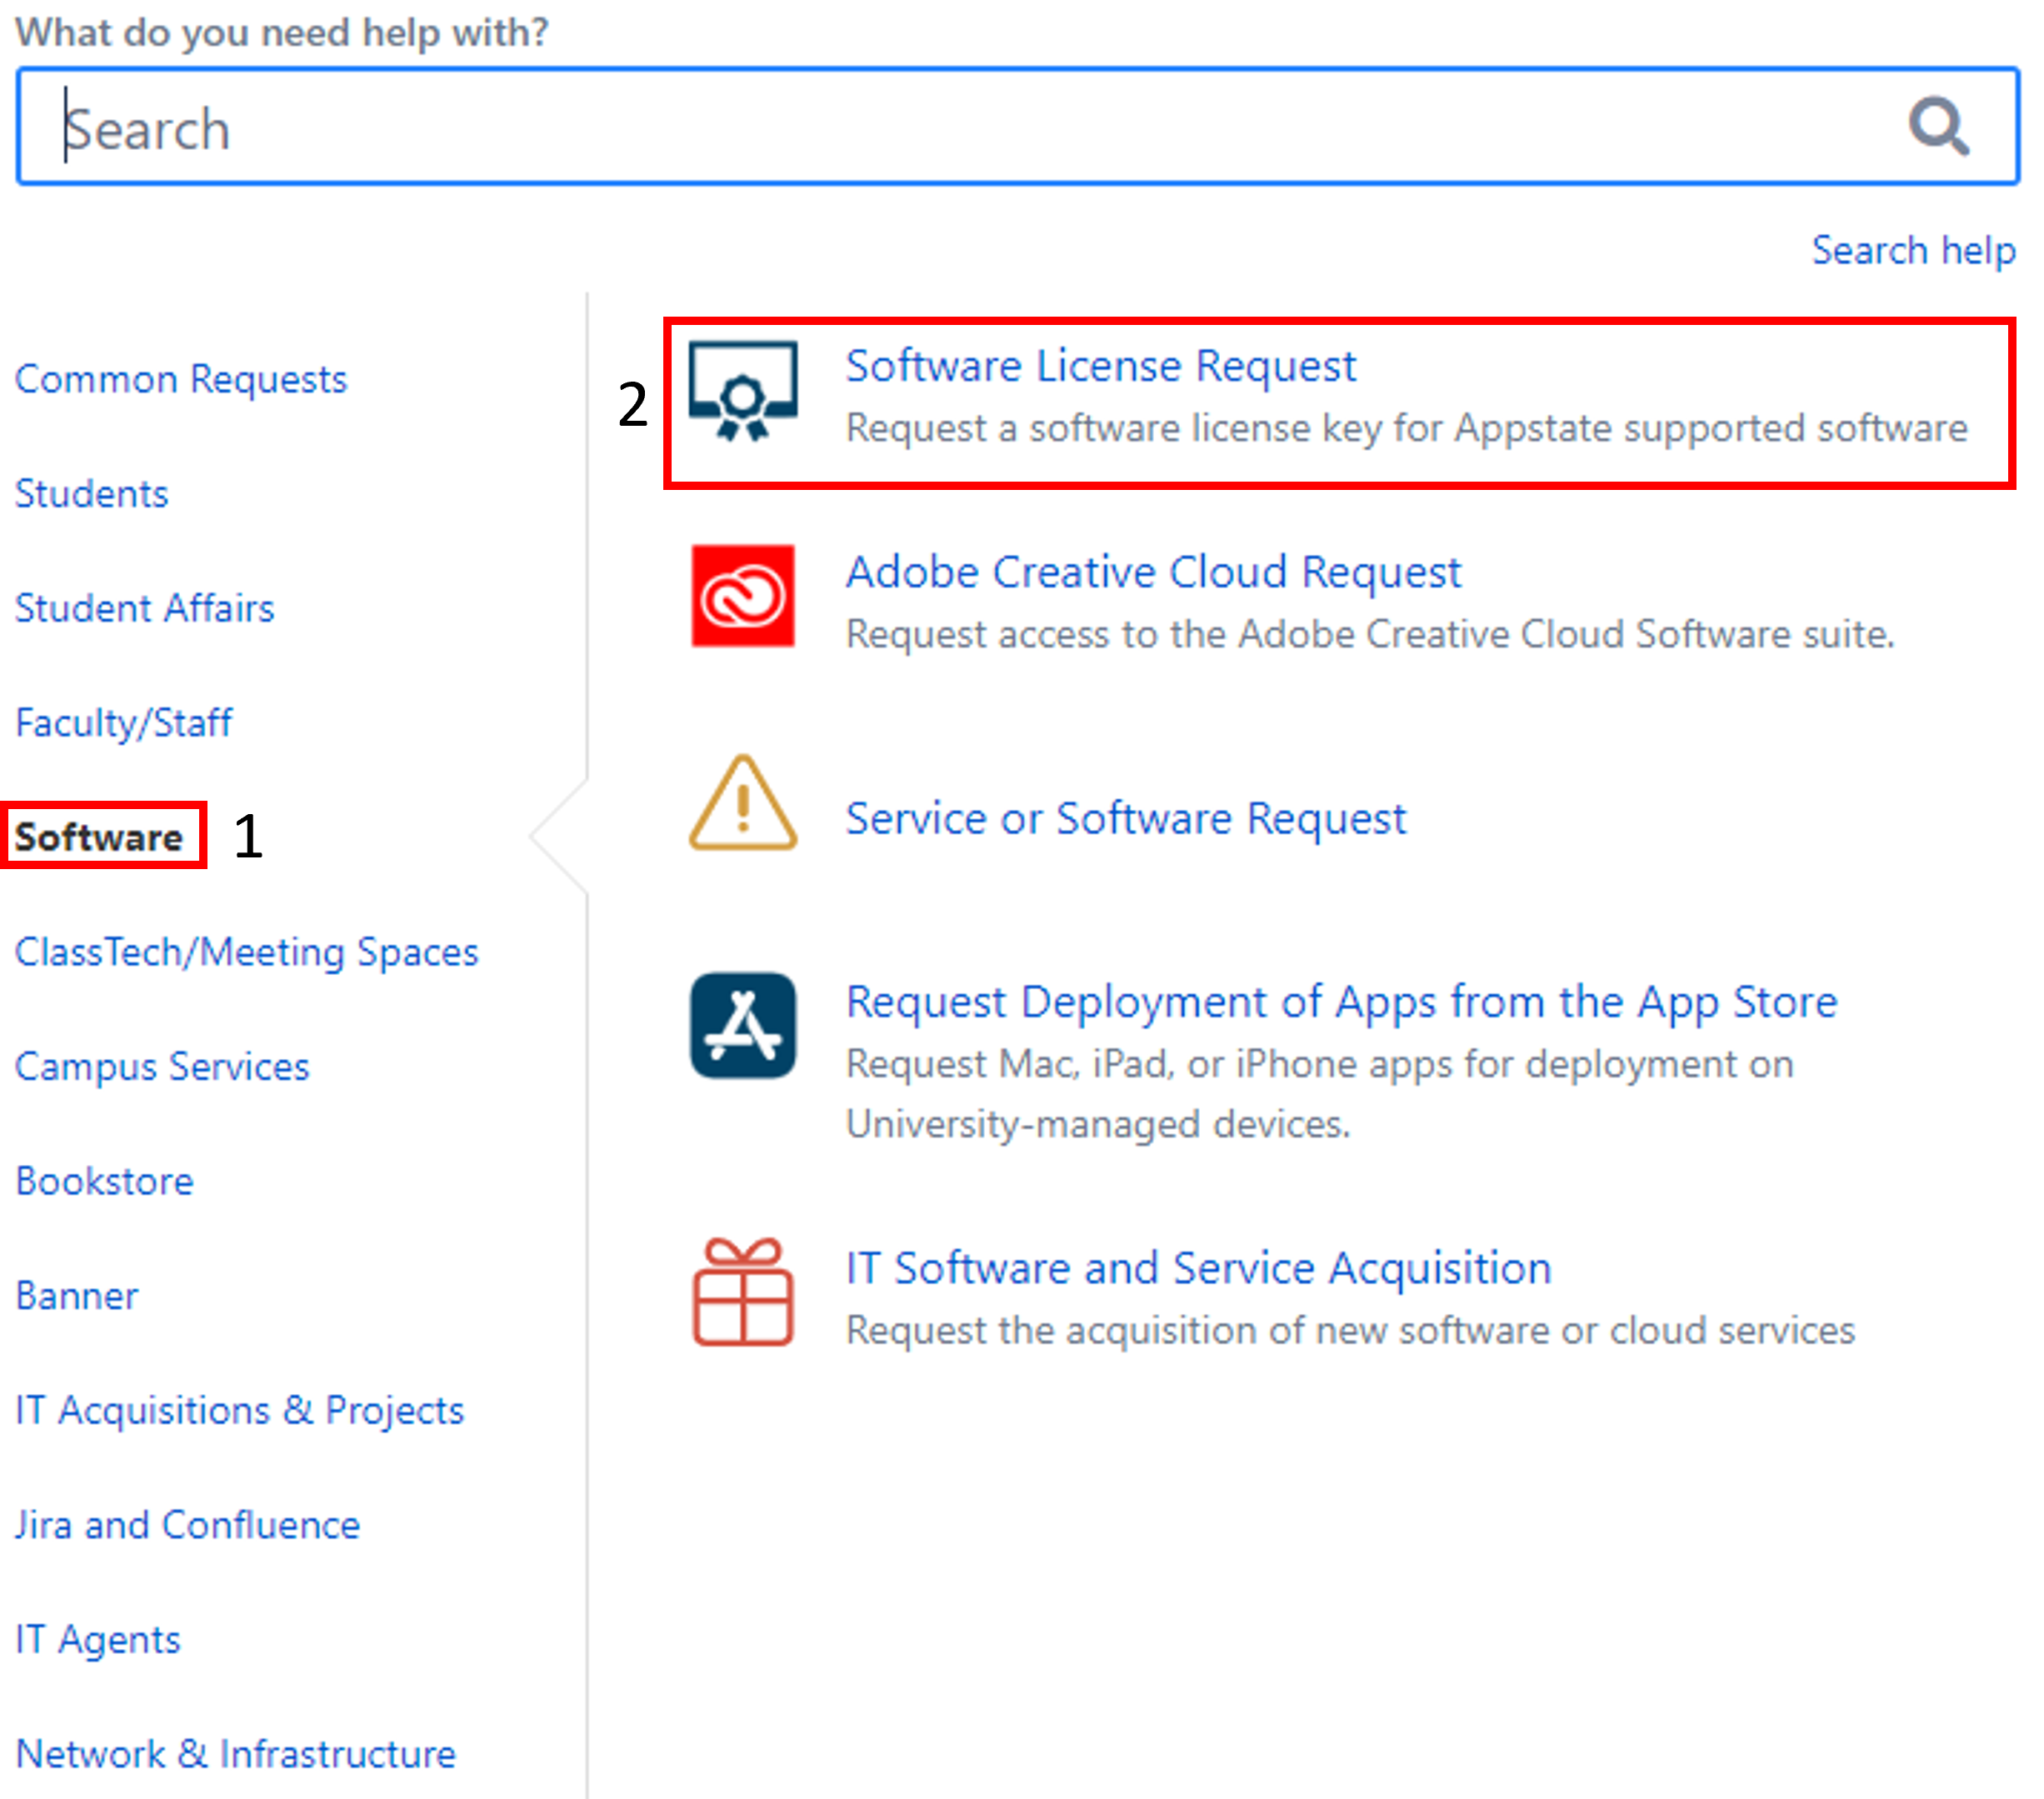Image resolution: width=2044 pixels, height=1799 pixels.
Task: Click the Software License Request certificate icon
Action: (x=742, y=392)
